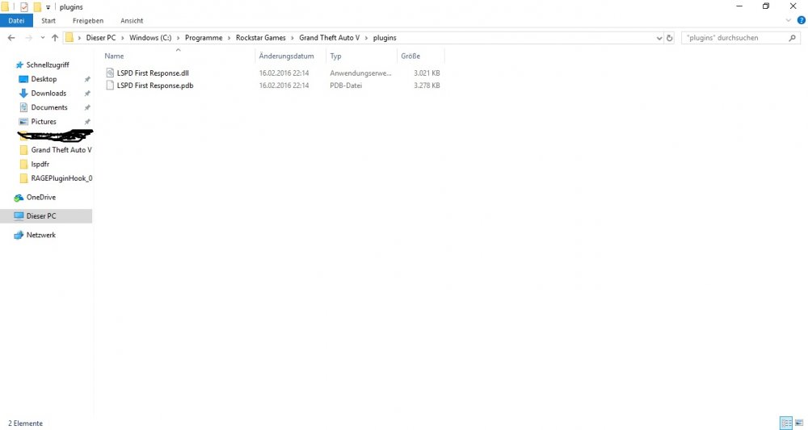Select LSPD First Response.dll file

click(153, 73)
